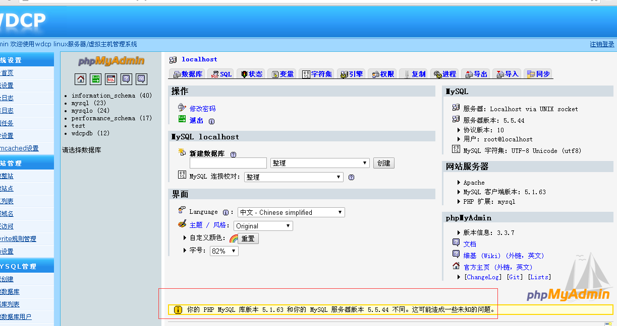Click the rainbow custom color icon

[x=234, y=238]
